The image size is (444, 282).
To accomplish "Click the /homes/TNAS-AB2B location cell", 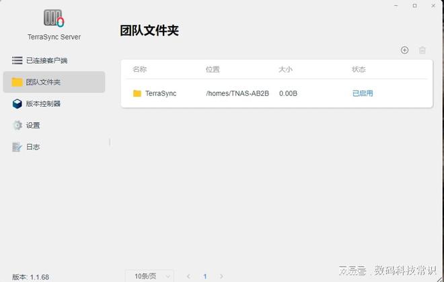I will tap(237, 93).
